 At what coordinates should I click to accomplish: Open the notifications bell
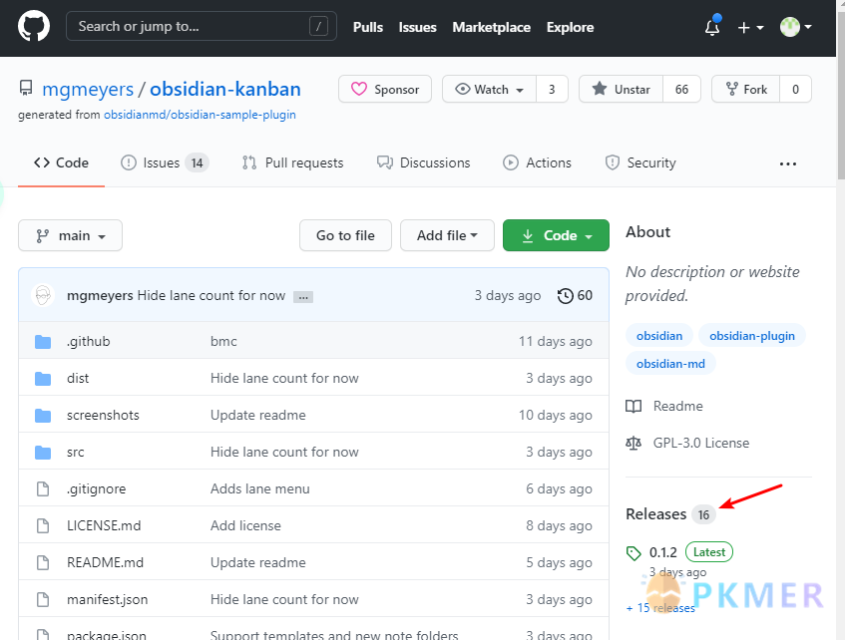point(712,26)
